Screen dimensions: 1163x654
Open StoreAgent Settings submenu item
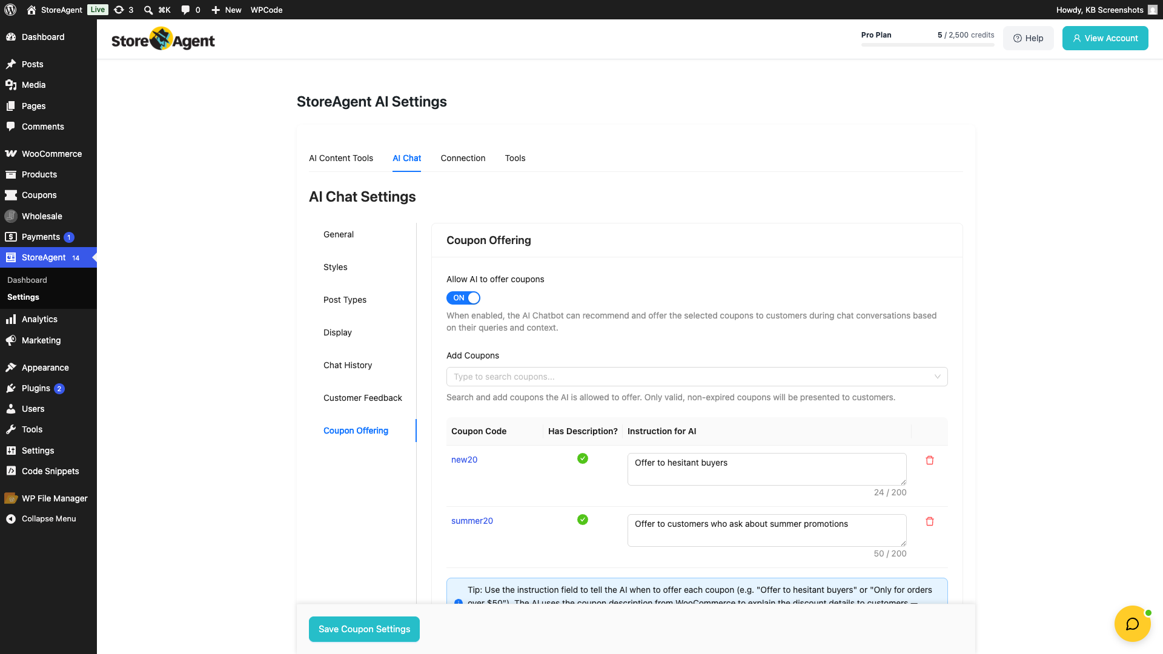tap(23, 297)
